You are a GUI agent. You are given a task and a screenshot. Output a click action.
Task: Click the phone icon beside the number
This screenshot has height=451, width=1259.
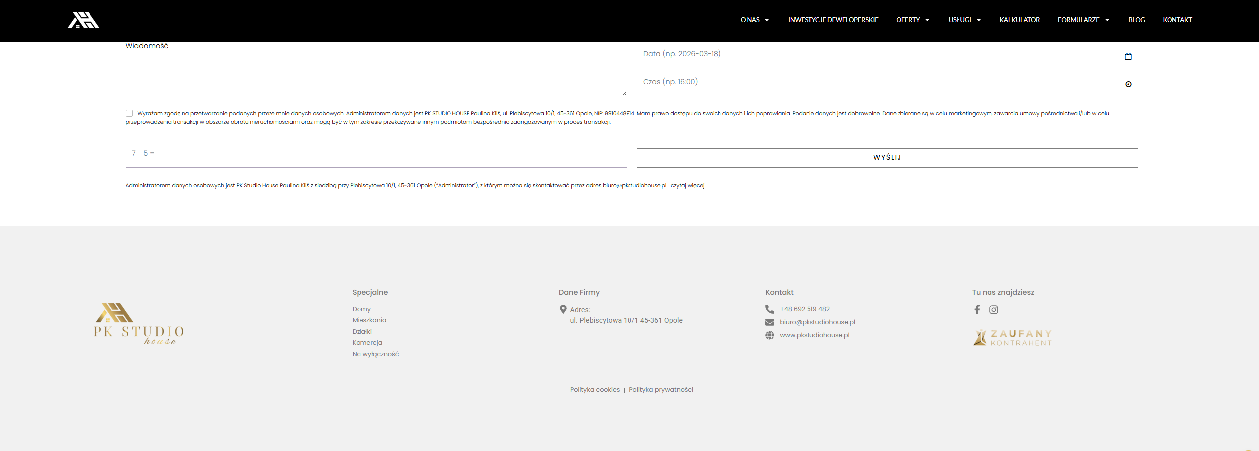769,309
